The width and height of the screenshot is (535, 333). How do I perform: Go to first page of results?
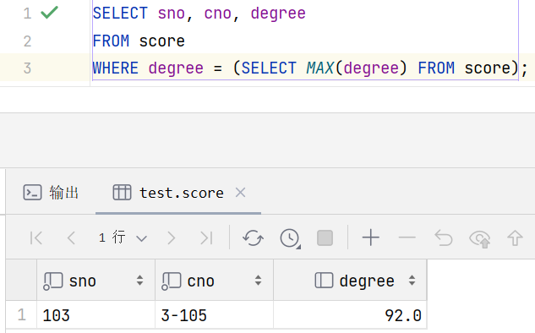[x=36, y=237]
